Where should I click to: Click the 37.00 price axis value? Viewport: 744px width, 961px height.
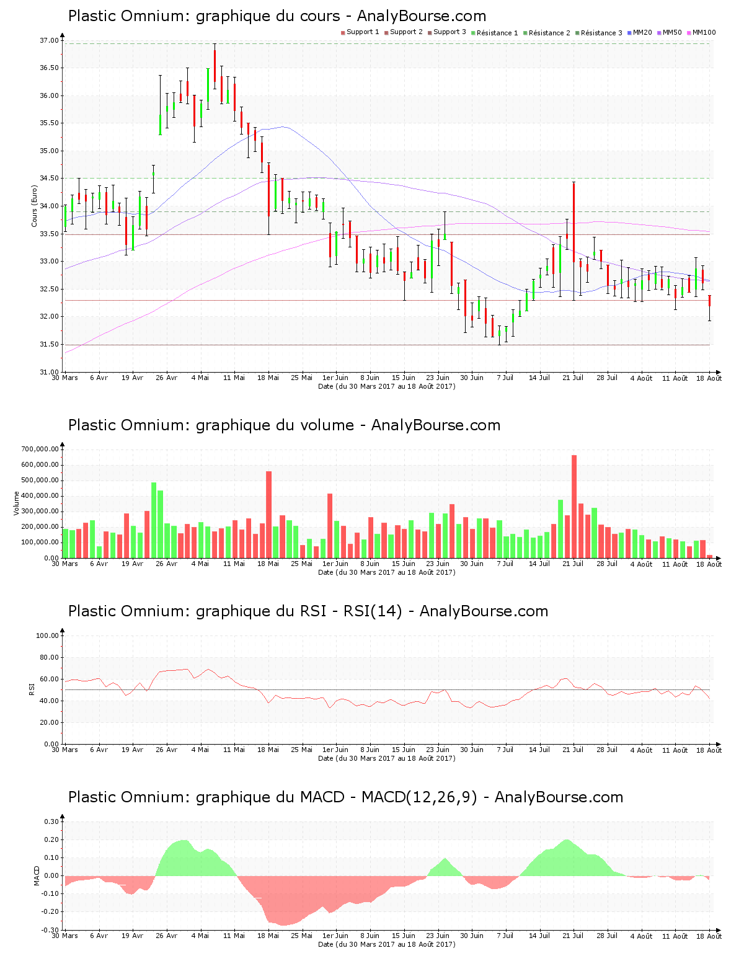pyautogui.click(x=49, y=40)
